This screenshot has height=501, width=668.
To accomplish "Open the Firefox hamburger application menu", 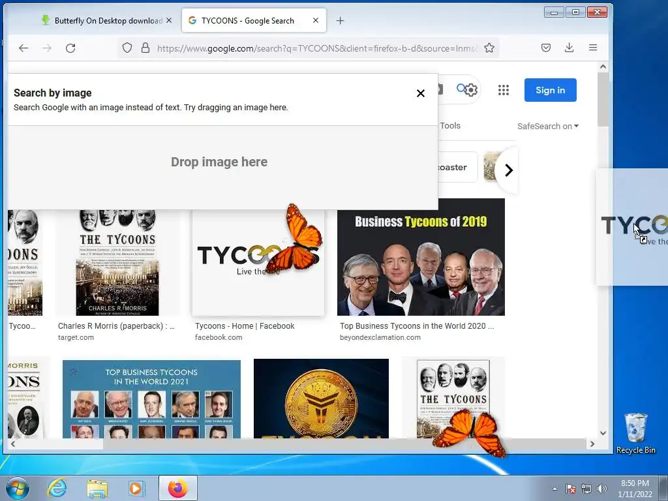I will point(592,48).
